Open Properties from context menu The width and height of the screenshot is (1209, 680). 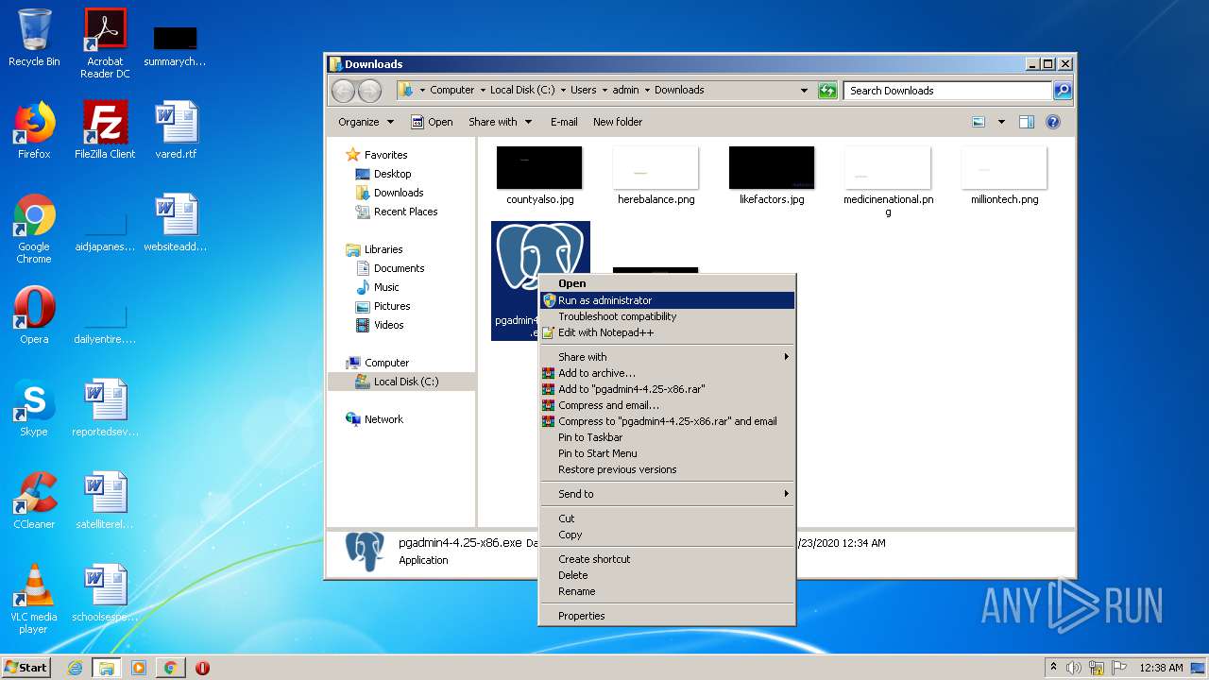[667, 616]
